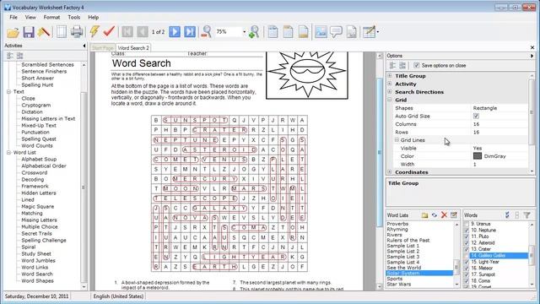Click the zoom out magnifier icon
Viewport: 540px width, 304px height.
click(x=206, y=32)
